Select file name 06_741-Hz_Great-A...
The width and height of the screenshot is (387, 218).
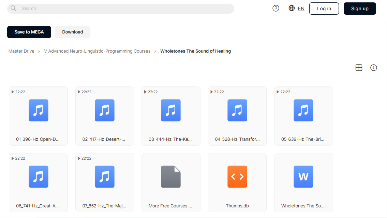37,206
